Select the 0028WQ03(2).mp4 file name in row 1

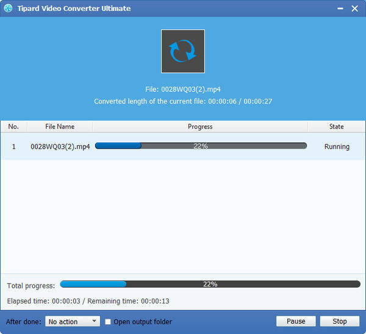[x=60, y=146]
